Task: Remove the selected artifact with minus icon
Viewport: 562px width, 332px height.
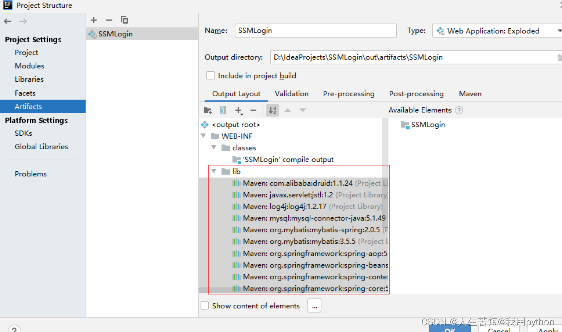Action: click(109, 20)
